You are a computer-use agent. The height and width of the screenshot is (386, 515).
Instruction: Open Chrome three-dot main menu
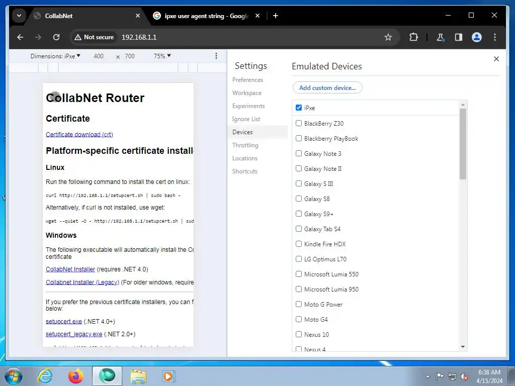(x=495, y=37)
